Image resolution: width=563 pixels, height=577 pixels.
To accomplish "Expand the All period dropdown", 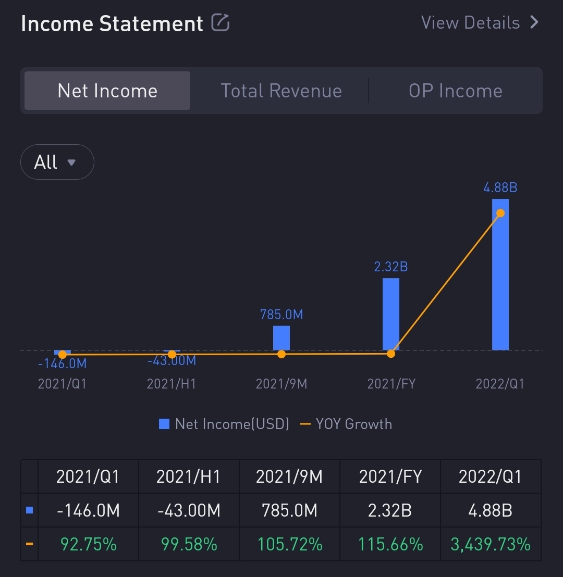I will (x=57, y=162).
